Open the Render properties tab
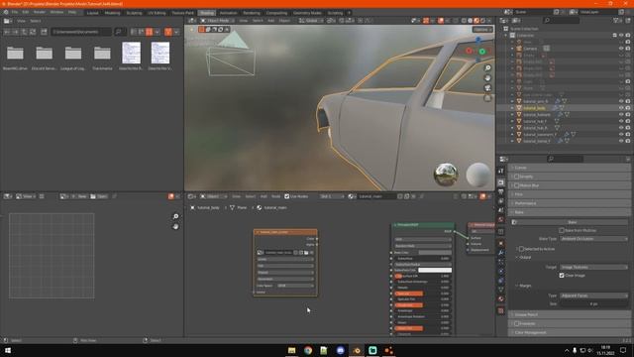 pyautogui.click(x=501, y=182)
